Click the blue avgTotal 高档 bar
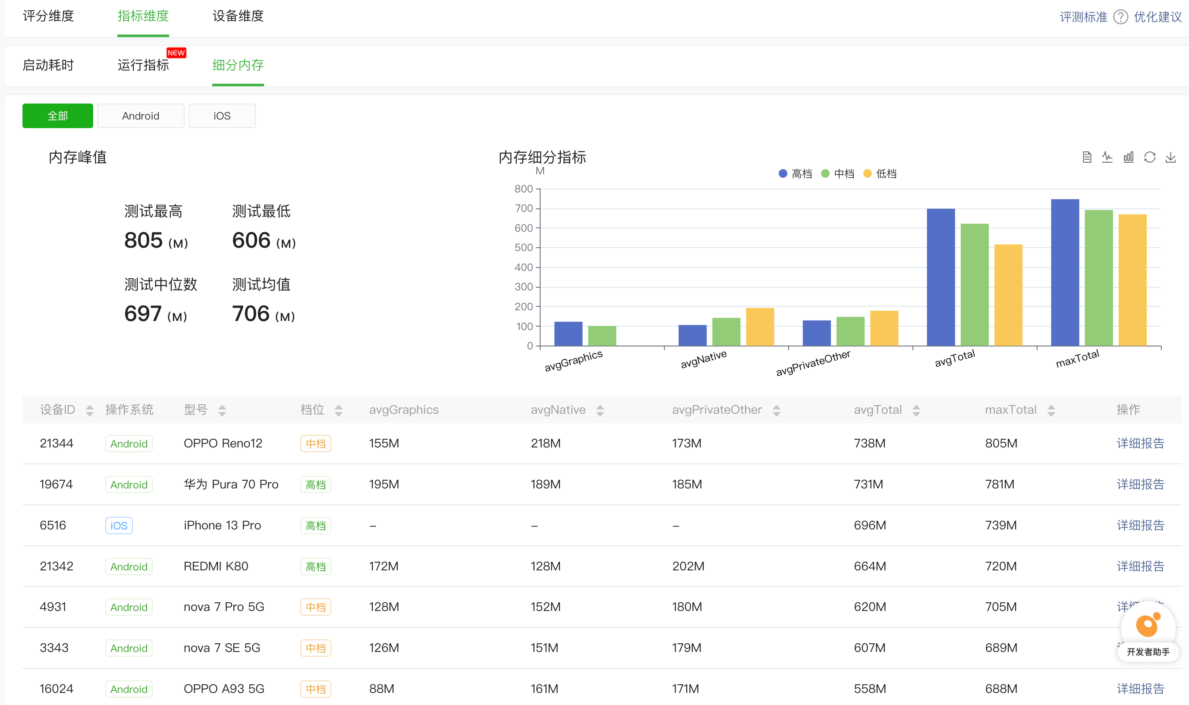The width and height of the screenshot is (1189, 705). coord(941,277)
